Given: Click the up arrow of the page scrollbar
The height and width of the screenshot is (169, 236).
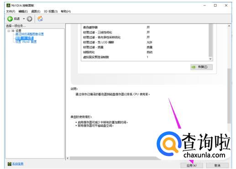Looking at the screenshot, I should (x=229, y=26).
